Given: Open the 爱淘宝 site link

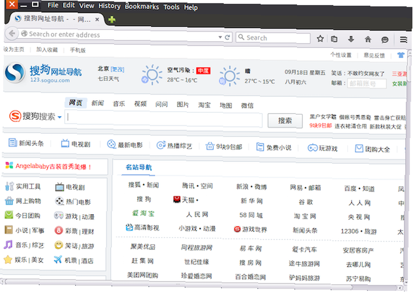Looking at the screenshot, I should pyautogui.click(x=143, y=213).
